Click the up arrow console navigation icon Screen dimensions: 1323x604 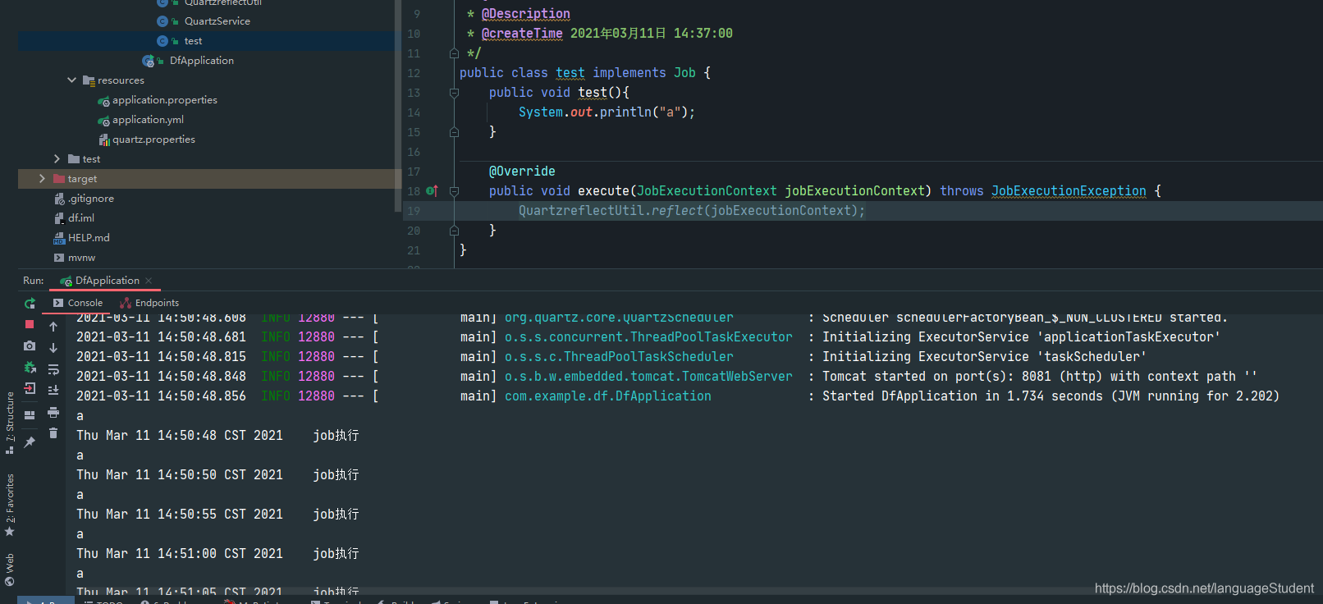pos(53,327)
